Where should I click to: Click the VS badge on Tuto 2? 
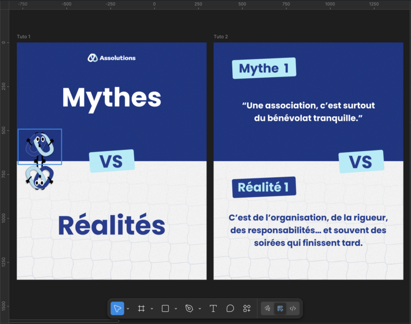361,162
